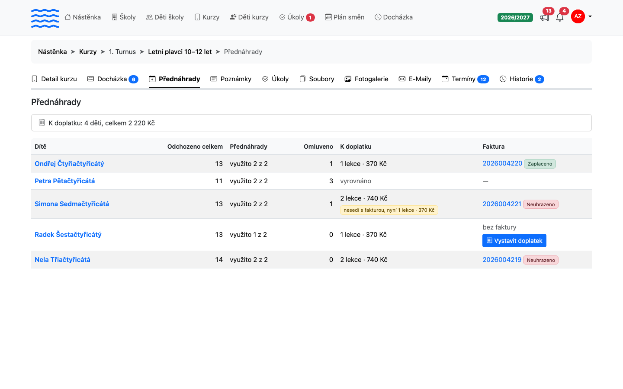Go to Nástěnka in top navigation
The height and width of the screenshot is (389, 623).
tap(83, 17)
